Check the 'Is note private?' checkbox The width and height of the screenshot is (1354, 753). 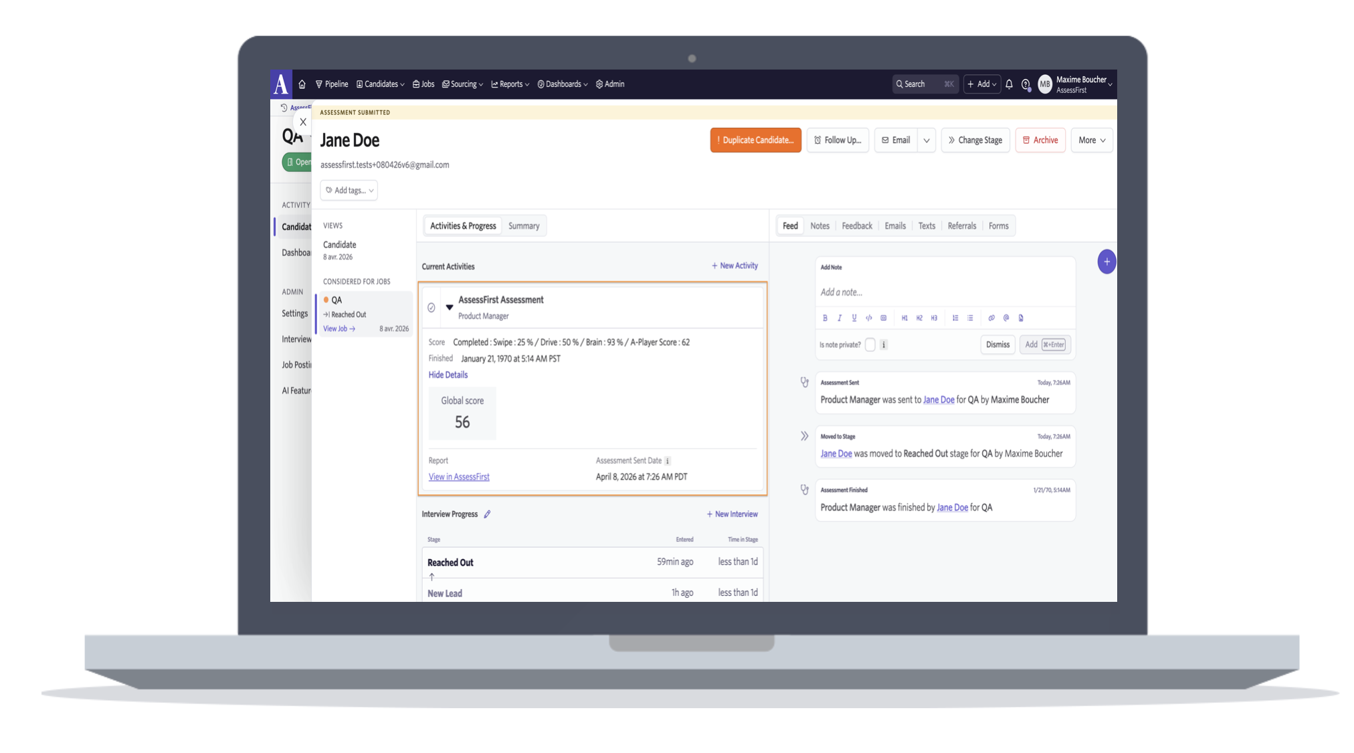pos(870,345)
